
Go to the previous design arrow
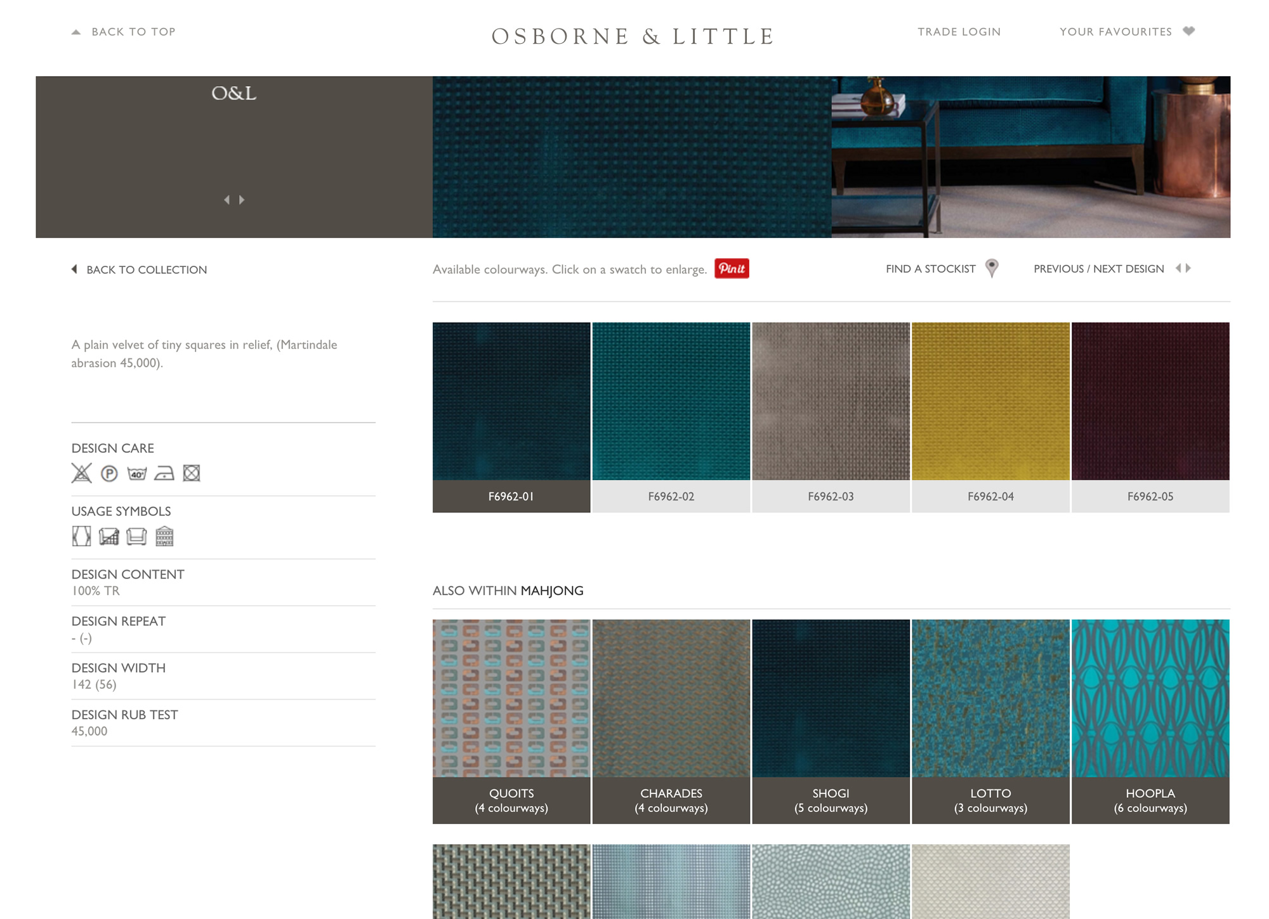pyautogui.click(x=1178, y=268)
